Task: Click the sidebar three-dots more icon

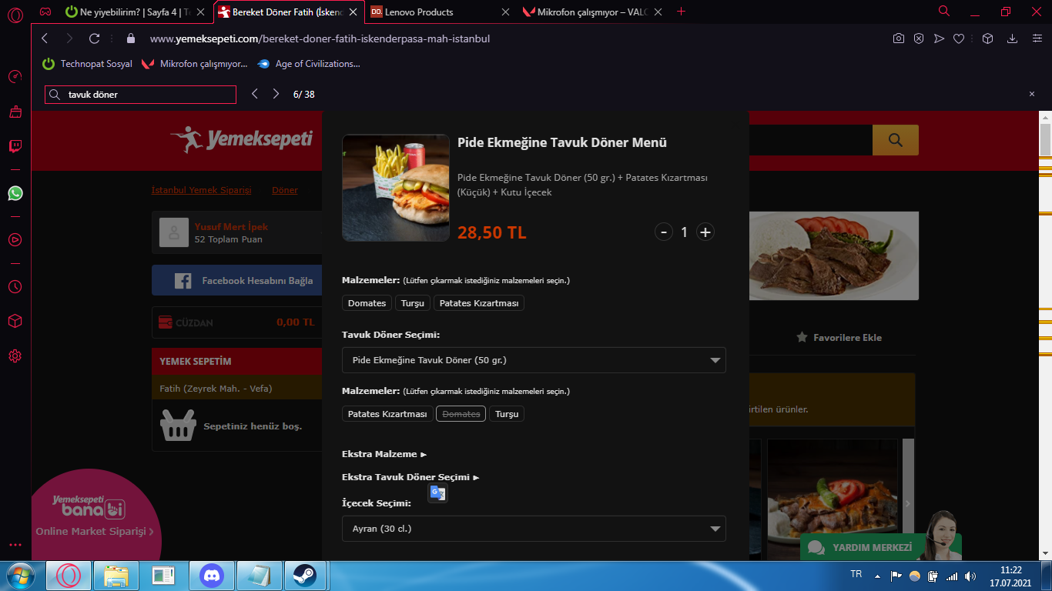Action: coord(15,545)
